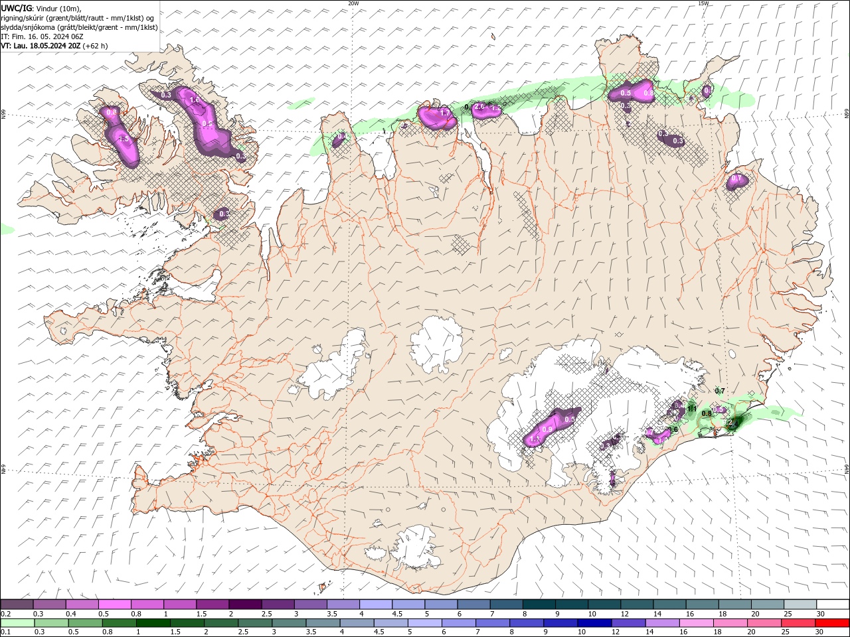
Task: Click the '1.7' snowfall value on the north coast
Action: tap(445, 114)
